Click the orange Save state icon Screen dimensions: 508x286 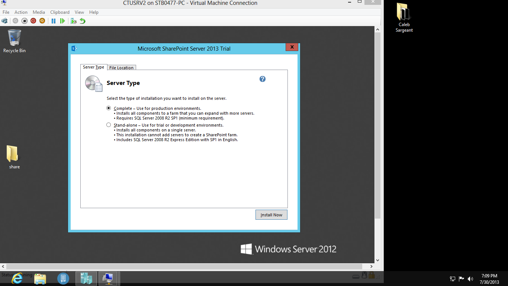(x=42, y=21)
